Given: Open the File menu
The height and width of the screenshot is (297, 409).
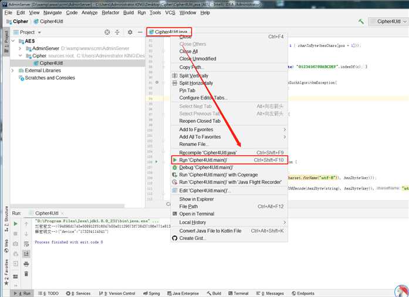Looking at the screenshot, I should tap(8, 12).
